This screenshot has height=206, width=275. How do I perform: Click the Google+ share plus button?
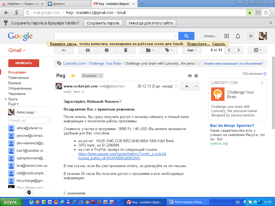point(251,36)
